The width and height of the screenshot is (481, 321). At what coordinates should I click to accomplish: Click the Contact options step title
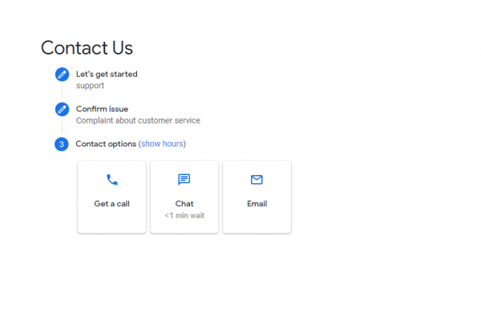tap(106, 144)
